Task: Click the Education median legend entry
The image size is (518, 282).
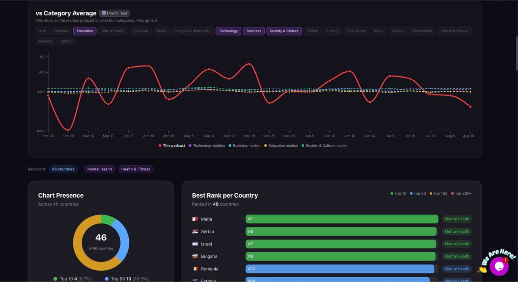Action: click(x=281, y=145)
